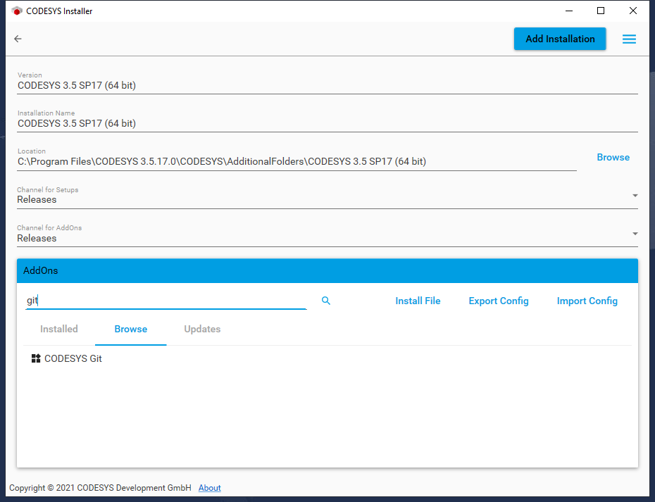Click Install File button

418,301
